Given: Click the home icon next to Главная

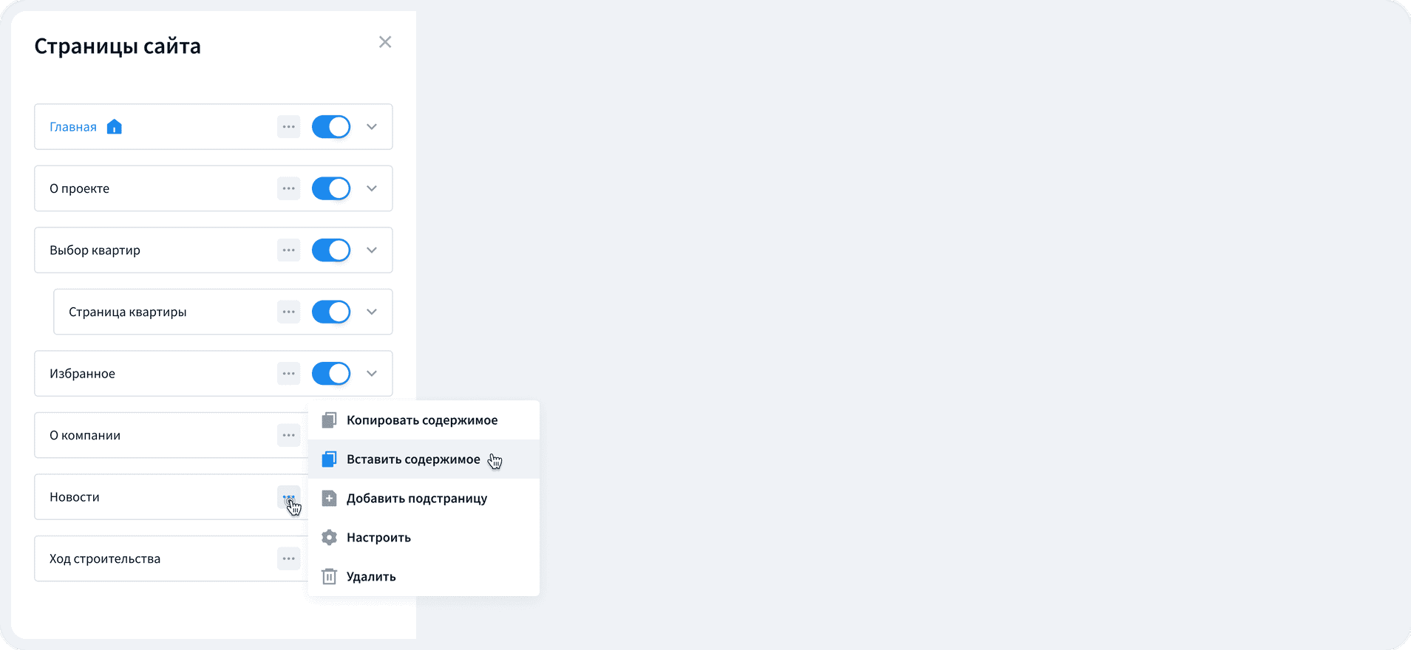Looking at the screenshot, I should click(115, 127).
